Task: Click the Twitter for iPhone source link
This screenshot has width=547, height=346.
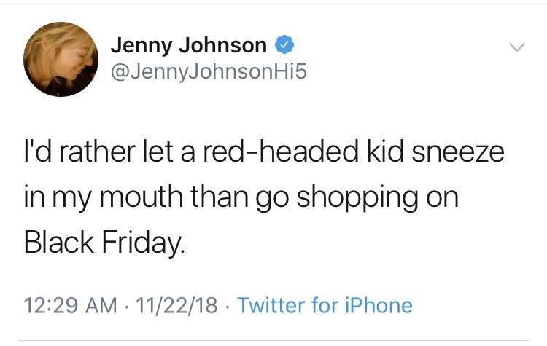Action: click(x=325, y=305)
